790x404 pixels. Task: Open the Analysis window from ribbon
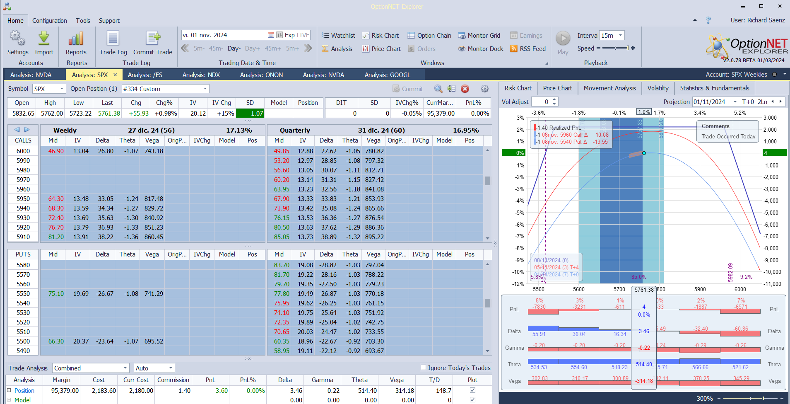tap(337, 49)
